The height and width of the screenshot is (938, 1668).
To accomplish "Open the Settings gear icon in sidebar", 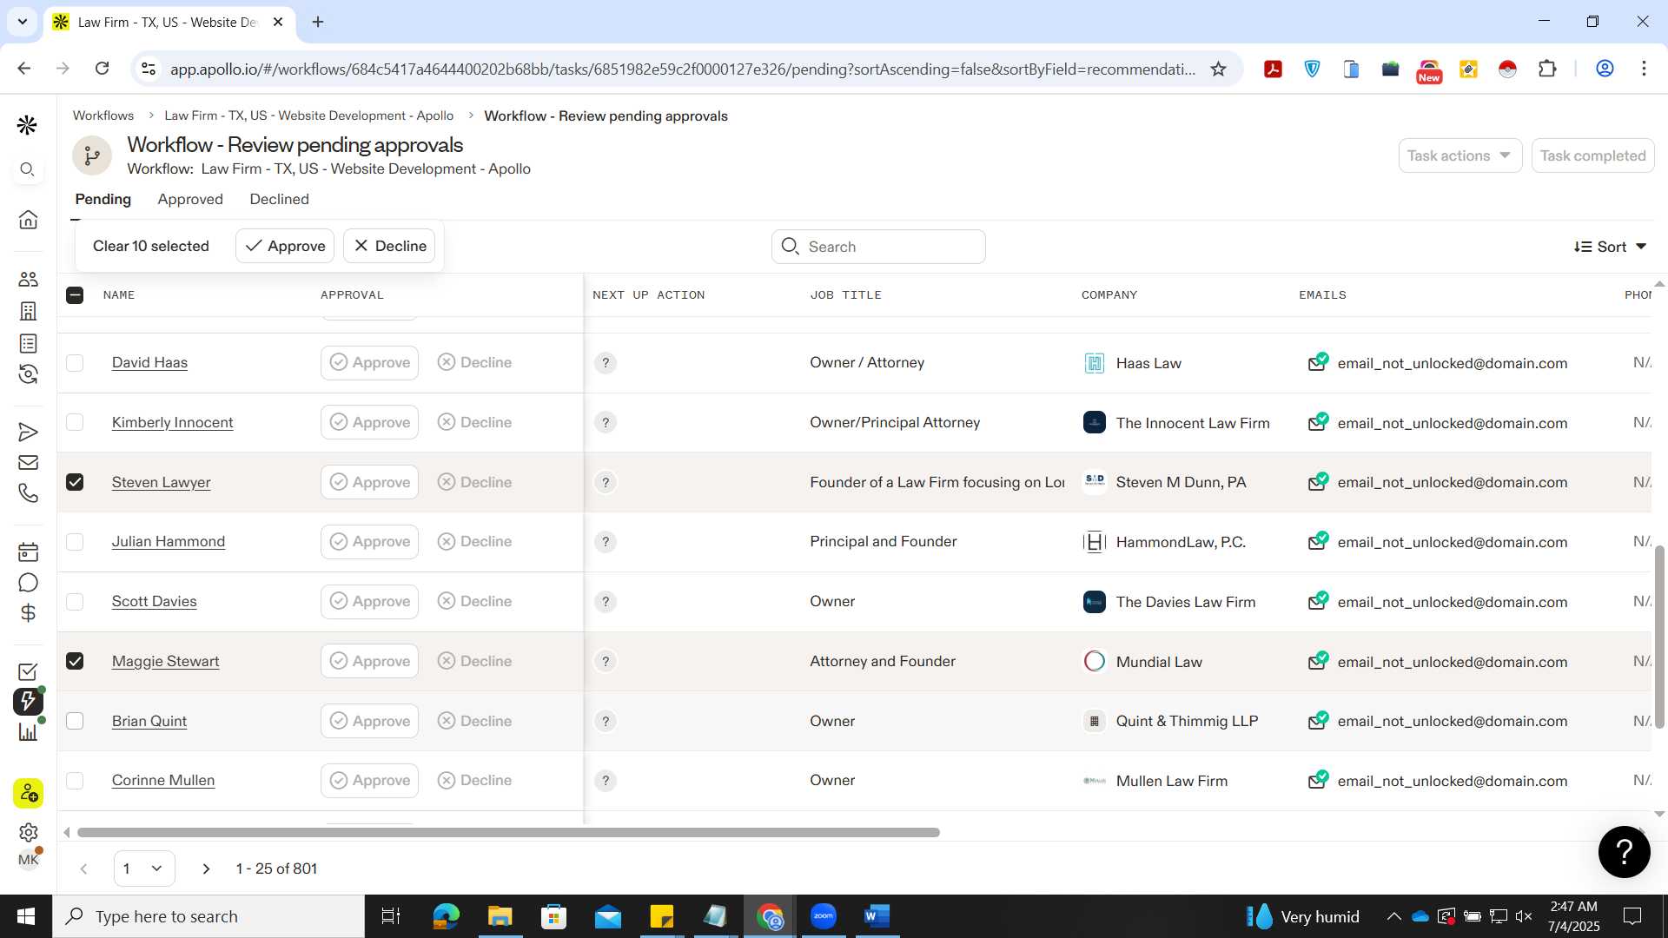I will [x=28, y=832].
